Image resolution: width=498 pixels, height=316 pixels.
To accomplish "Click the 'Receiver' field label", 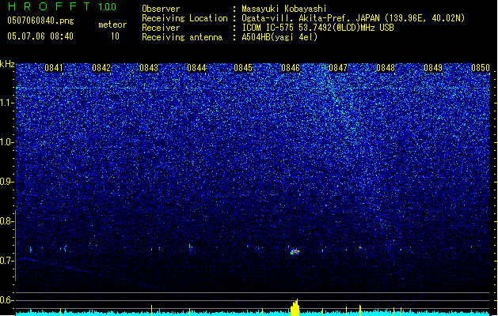I will 161,28.
